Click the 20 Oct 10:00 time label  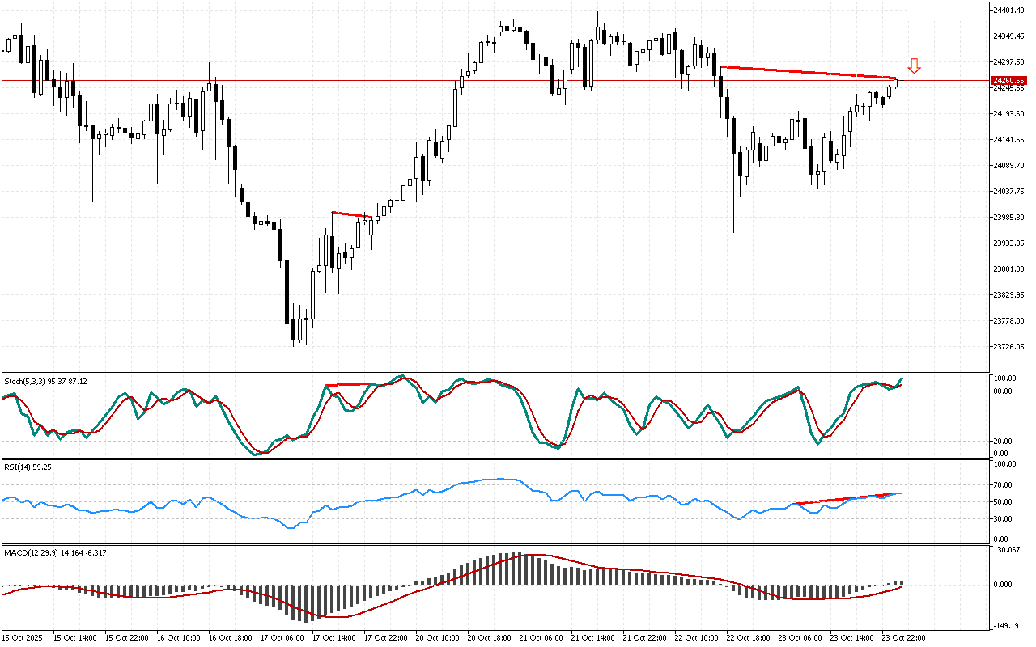tap(437, 638)
